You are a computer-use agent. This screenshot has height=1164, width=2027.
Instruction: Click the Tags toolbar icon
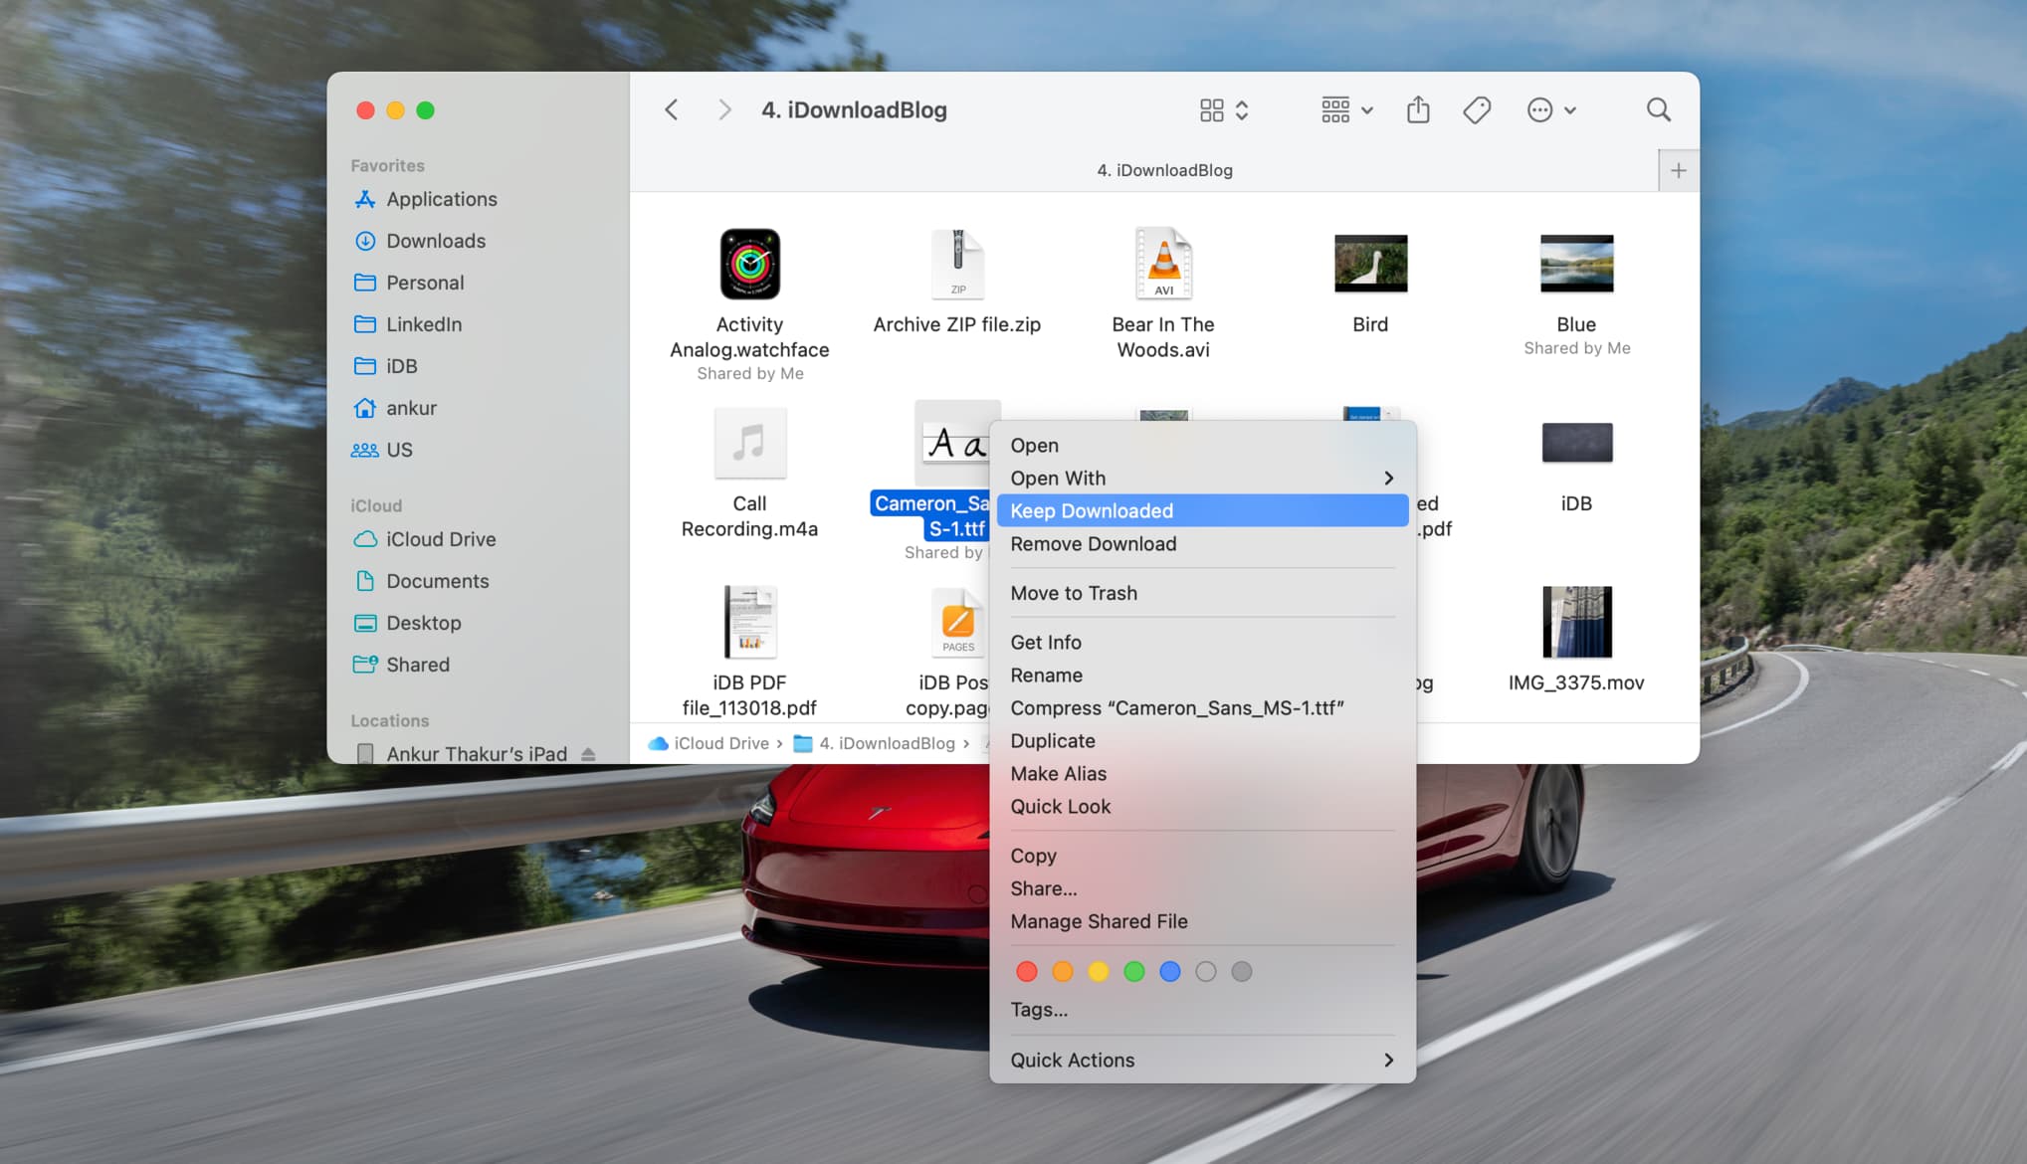(x=1477, y=109)
